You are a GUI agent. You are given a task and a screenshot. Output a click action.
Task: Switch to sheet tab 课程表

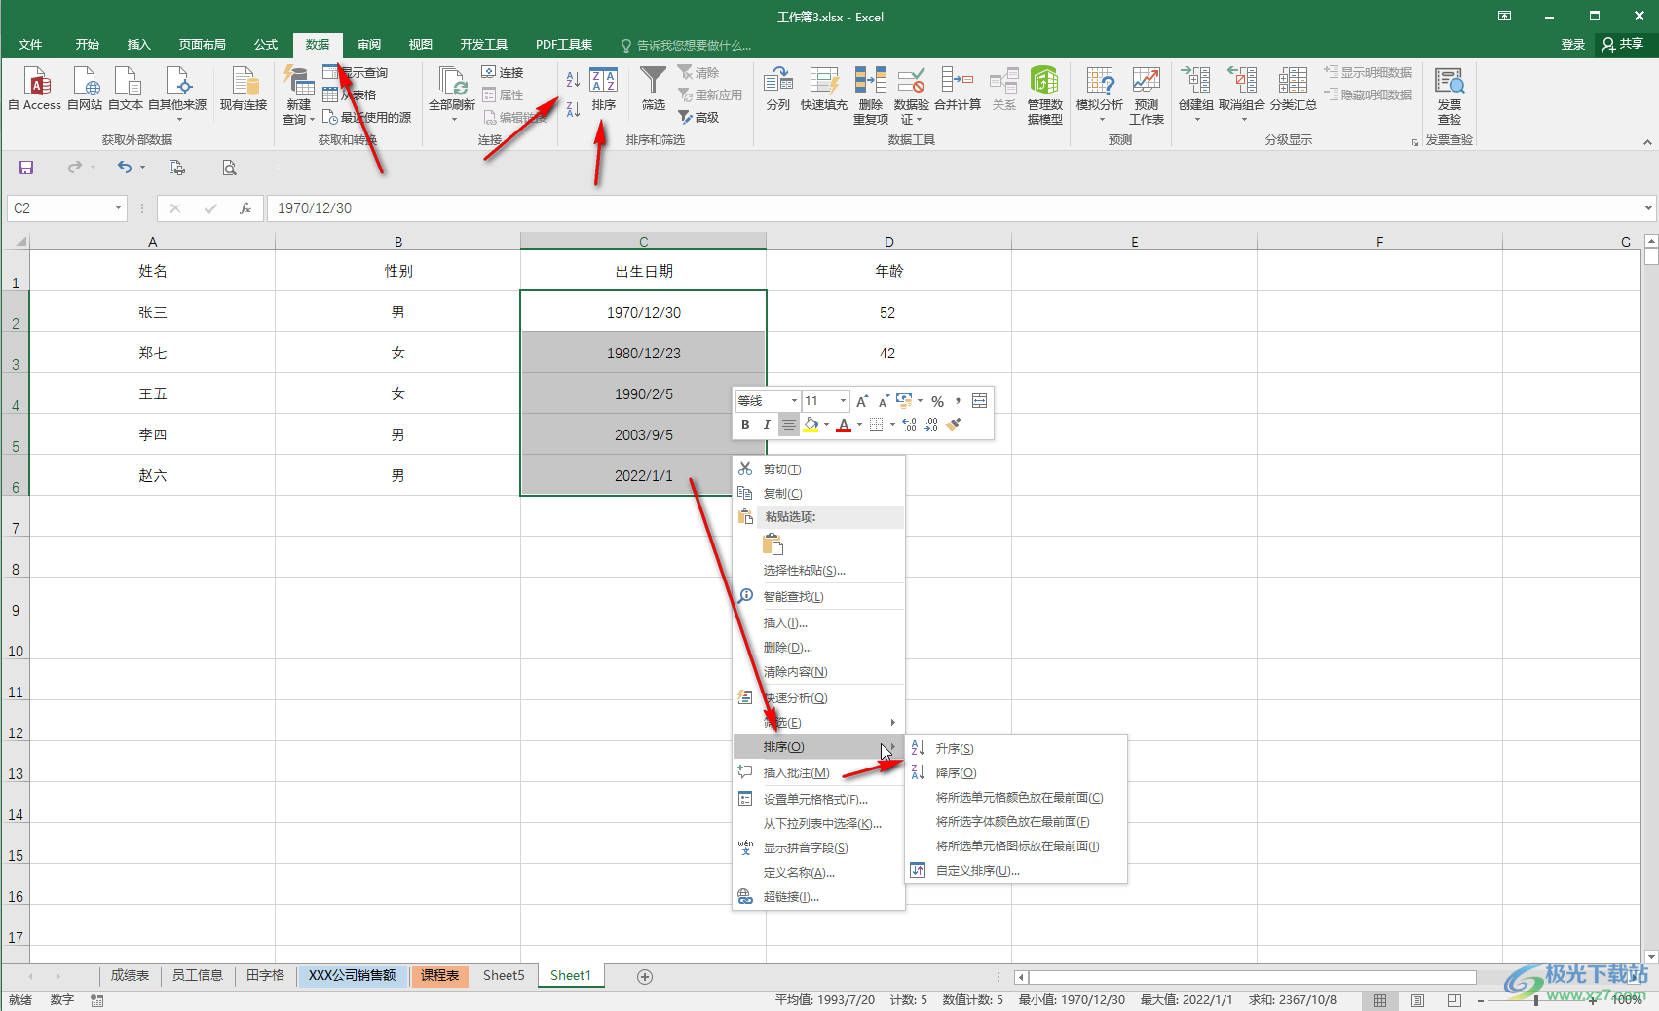click(x=439, y=975)
